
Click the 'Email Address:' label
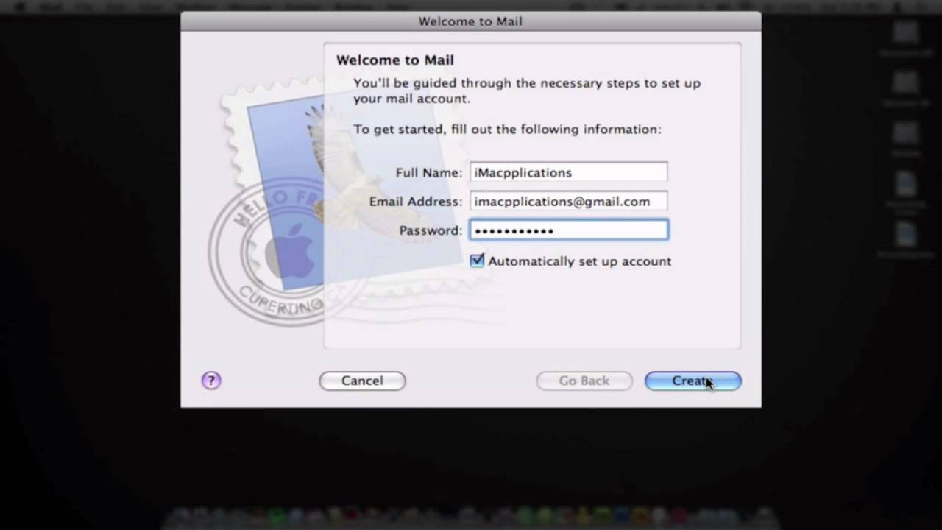tap(416, 201)
